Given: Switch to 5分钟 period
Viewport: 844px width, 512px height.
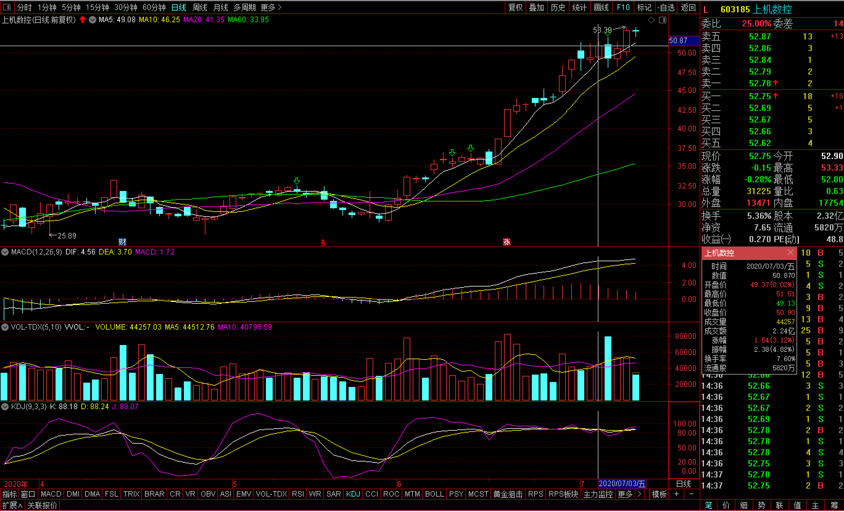Looking at the screenshot, I should point(71,7).
